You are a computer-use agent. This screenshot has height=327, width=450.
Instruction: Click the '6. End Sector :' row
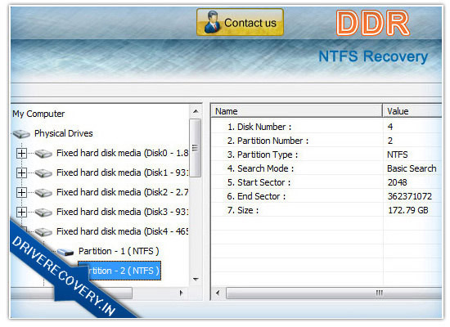click(x=326, y=196)
